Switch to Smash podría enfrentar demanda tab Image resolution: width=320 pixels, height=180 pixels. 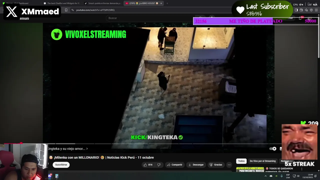tap(103, 3)
